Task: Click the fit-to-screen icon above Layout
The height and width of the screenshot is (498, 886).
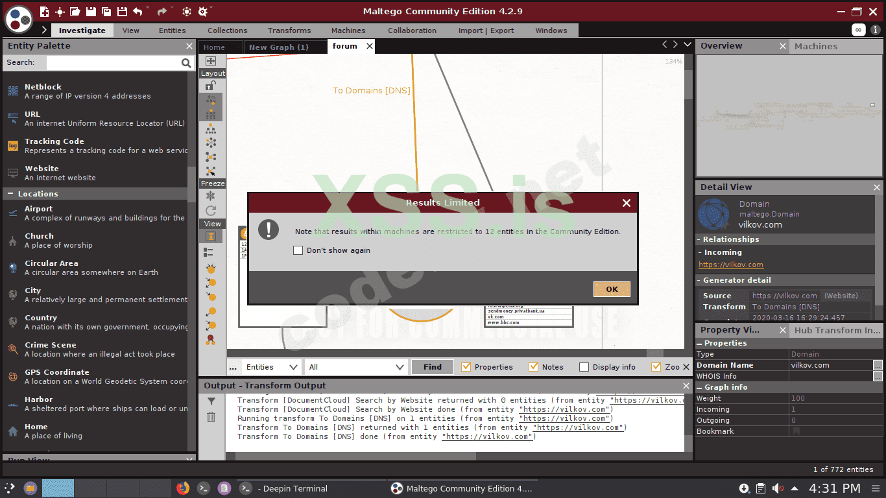Action: (x=211, y=61)
